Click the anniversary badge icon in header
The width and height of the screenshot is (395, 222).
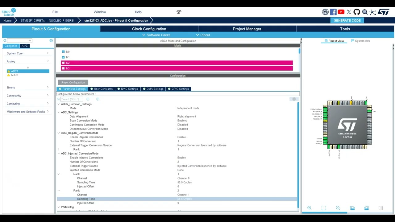tap(325, 12)
